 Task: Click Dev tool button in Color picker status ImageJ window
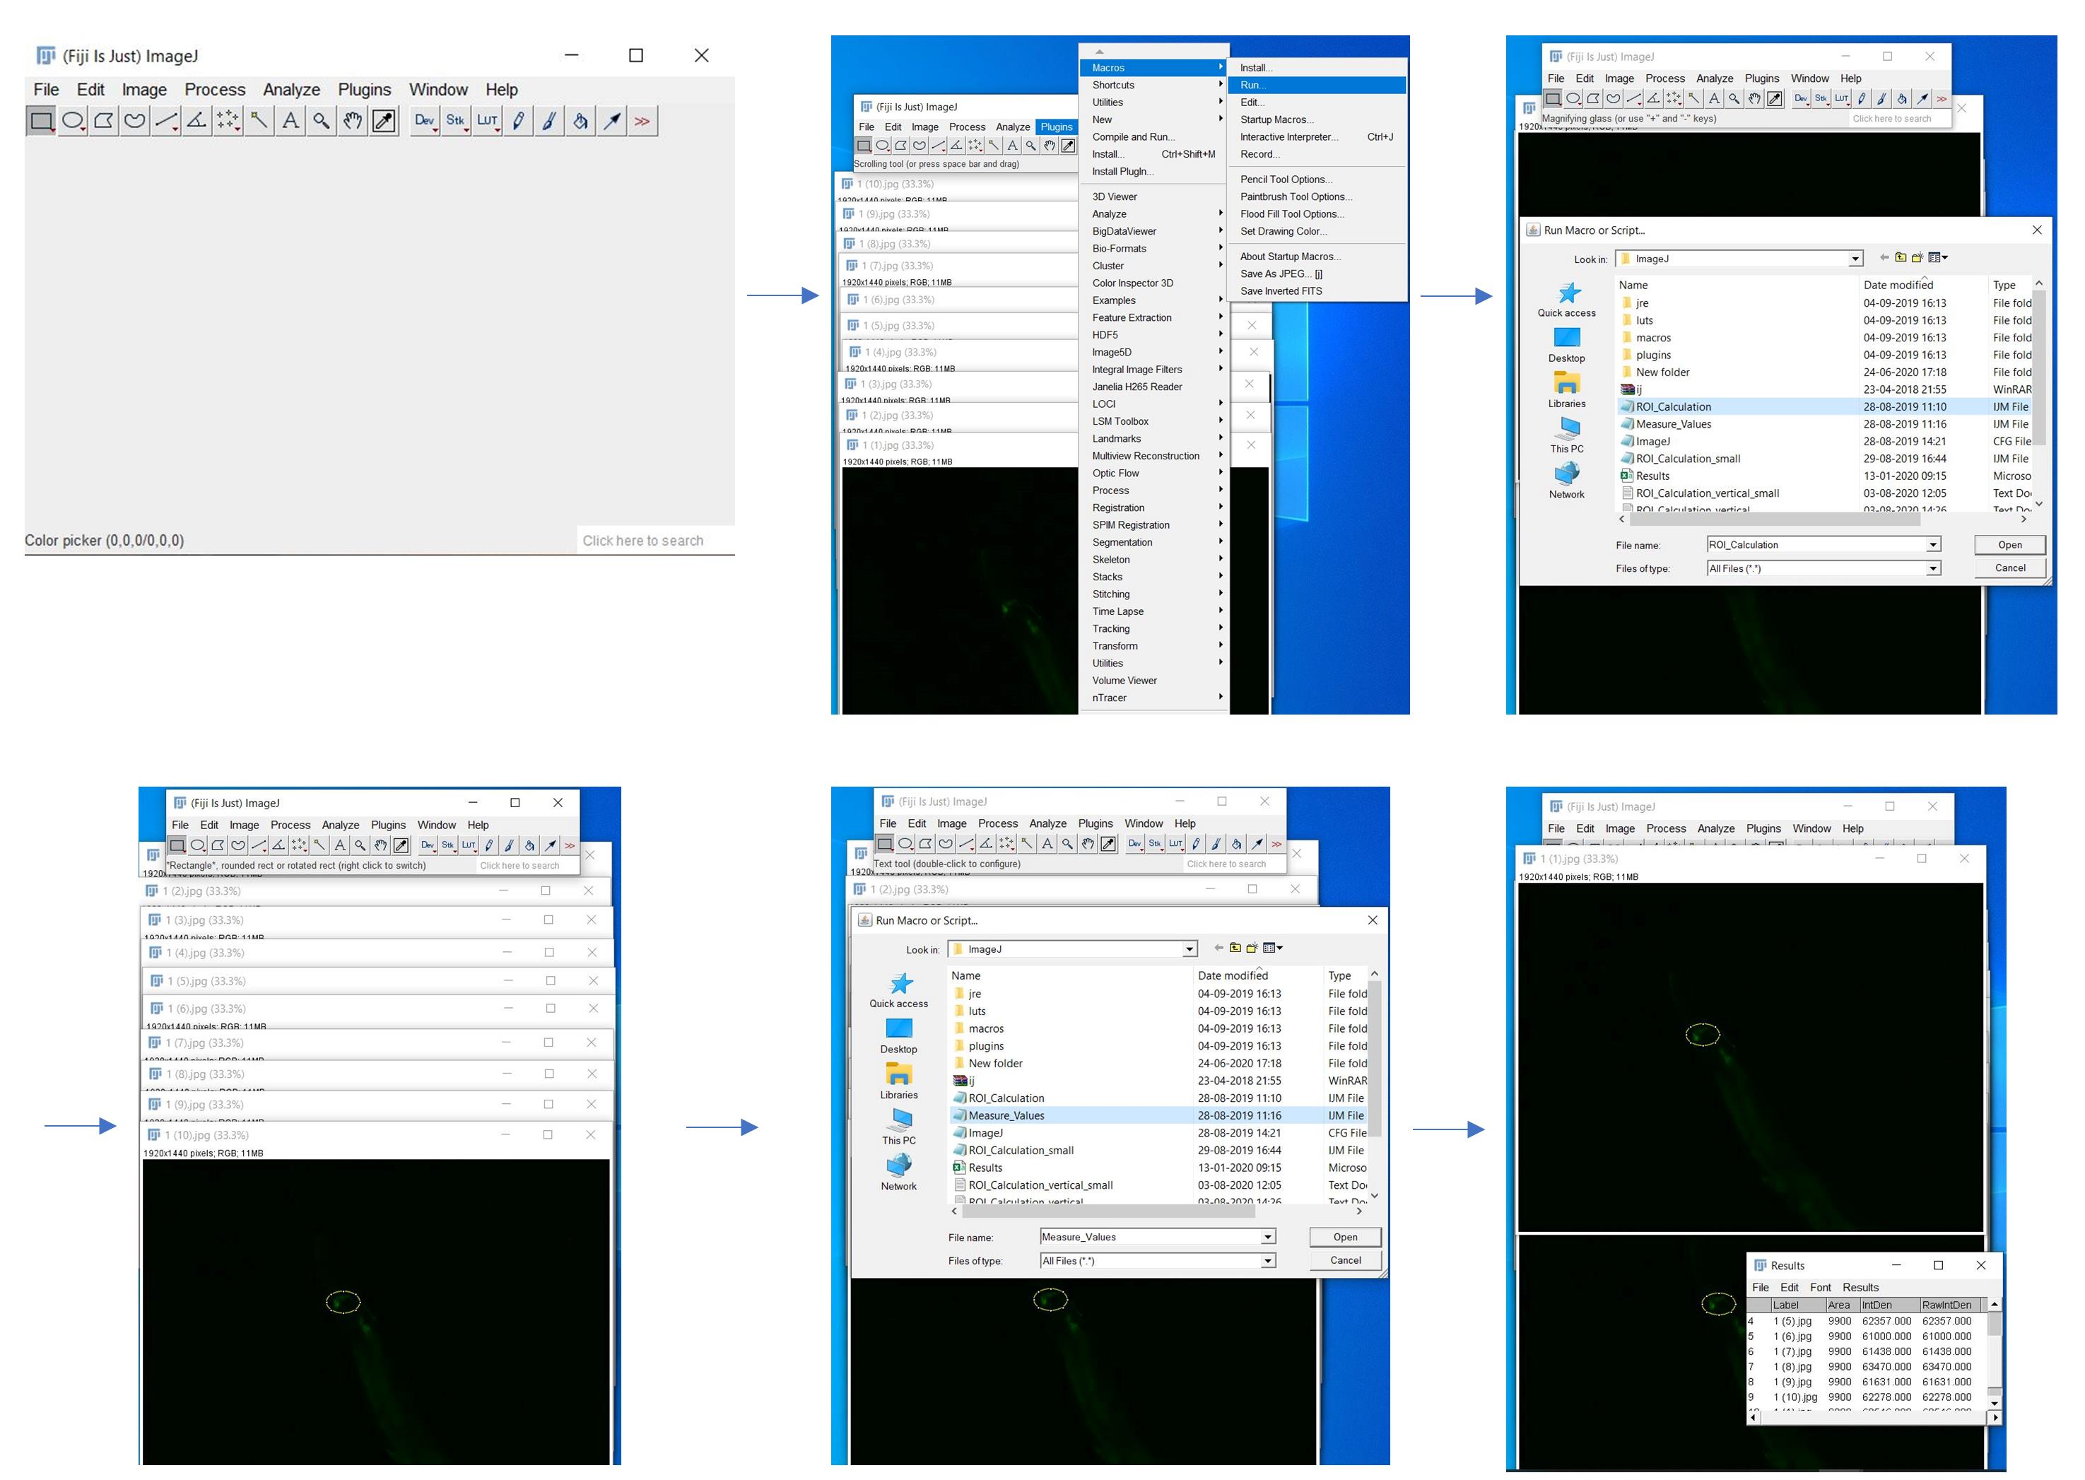(x=425, y=120)
